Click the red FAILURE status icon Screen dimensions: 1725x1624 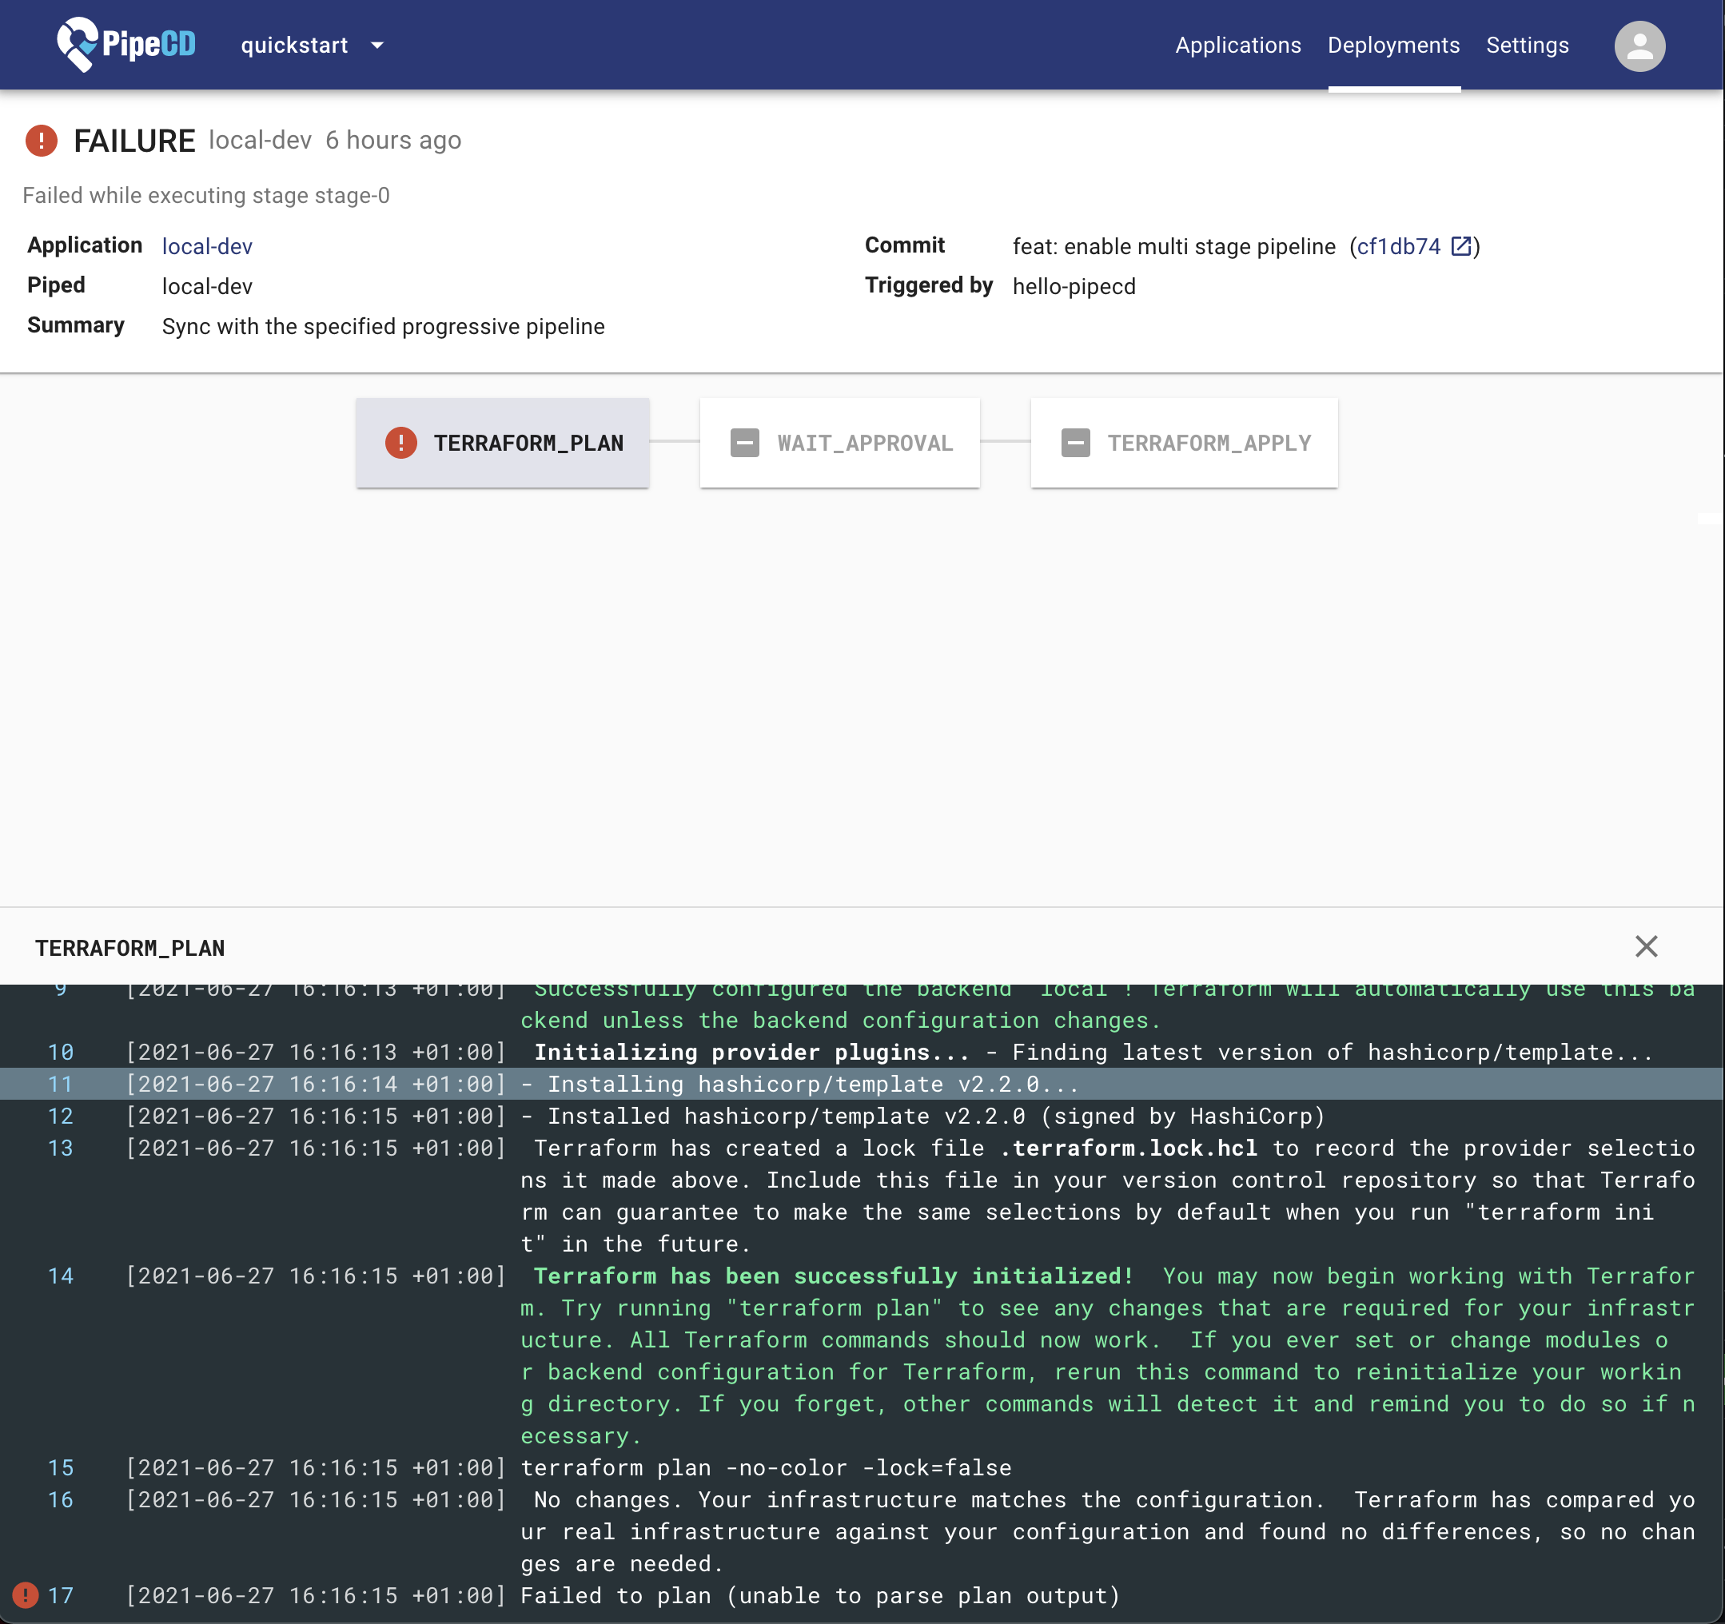tap(42, 141)
